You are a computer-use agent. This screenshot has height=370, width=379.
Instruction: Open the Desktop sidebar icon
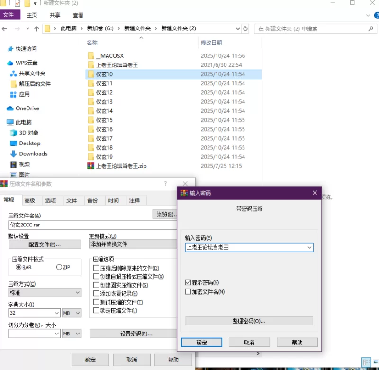[14, 144]
